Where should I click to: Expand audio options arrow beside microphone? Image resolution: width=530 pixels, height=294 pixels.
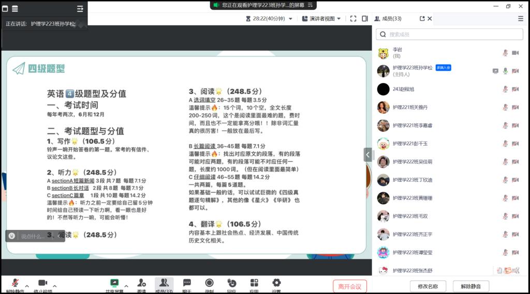coord(27,286)
